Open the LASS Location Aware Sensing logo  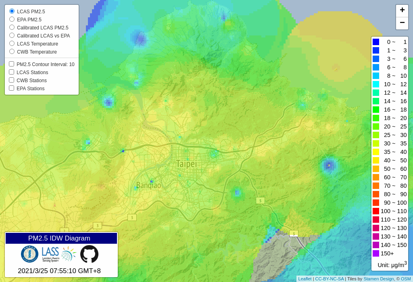pos(50,254)
